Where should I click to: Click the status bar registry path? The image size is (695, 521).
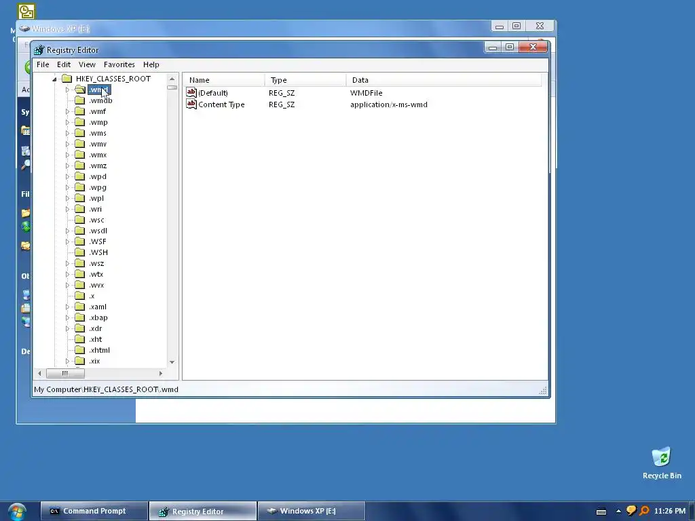tap(106, 389)
